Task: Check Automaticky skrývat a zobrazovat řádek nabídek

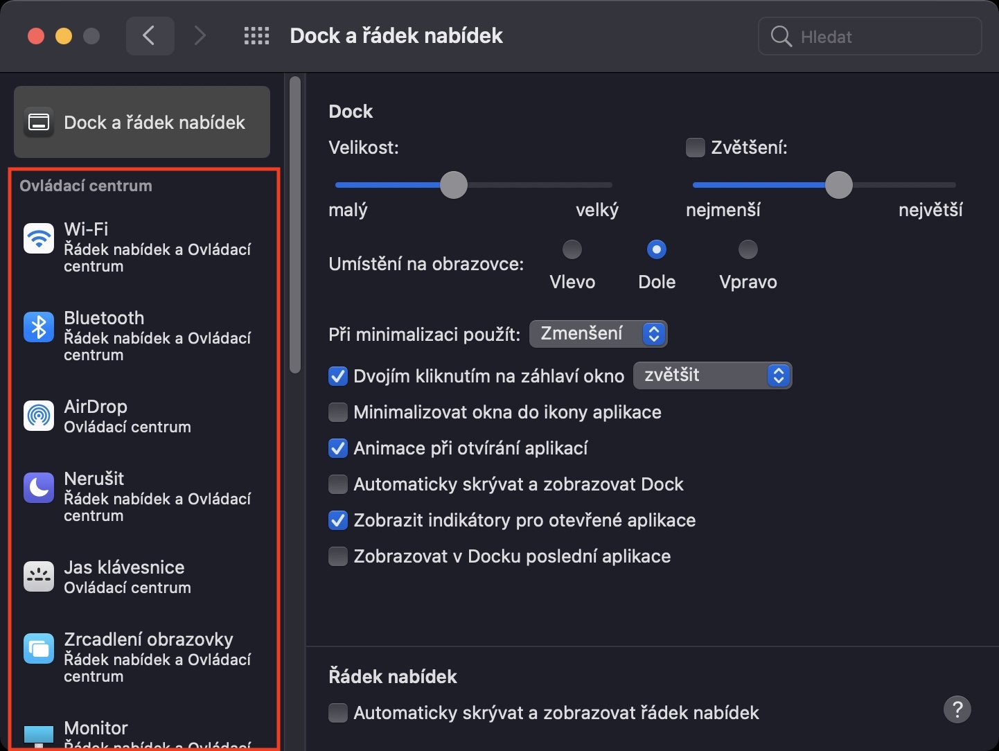Action: 338,713
